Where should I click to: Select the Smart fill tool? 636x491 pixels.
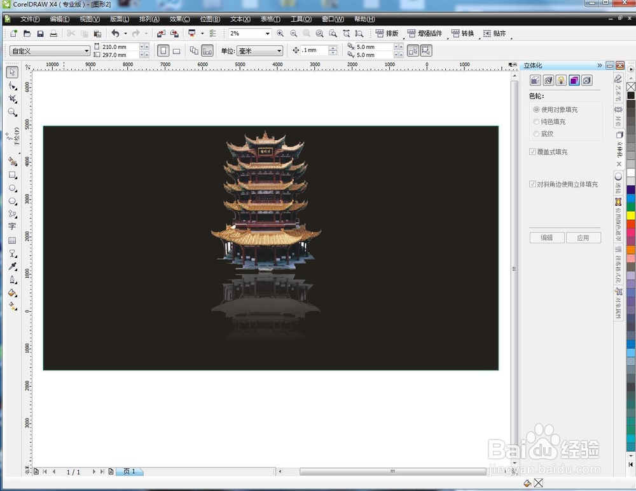point(13,161)
